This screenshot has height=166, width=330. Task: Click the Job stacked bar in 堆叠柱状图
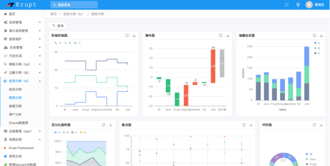pyautogui.click(x=307, y=73)
